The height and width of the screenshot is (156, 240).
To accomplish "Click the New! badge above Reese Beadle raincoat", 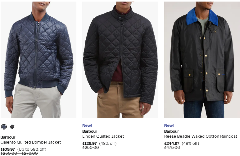I will tap(169, 125).
